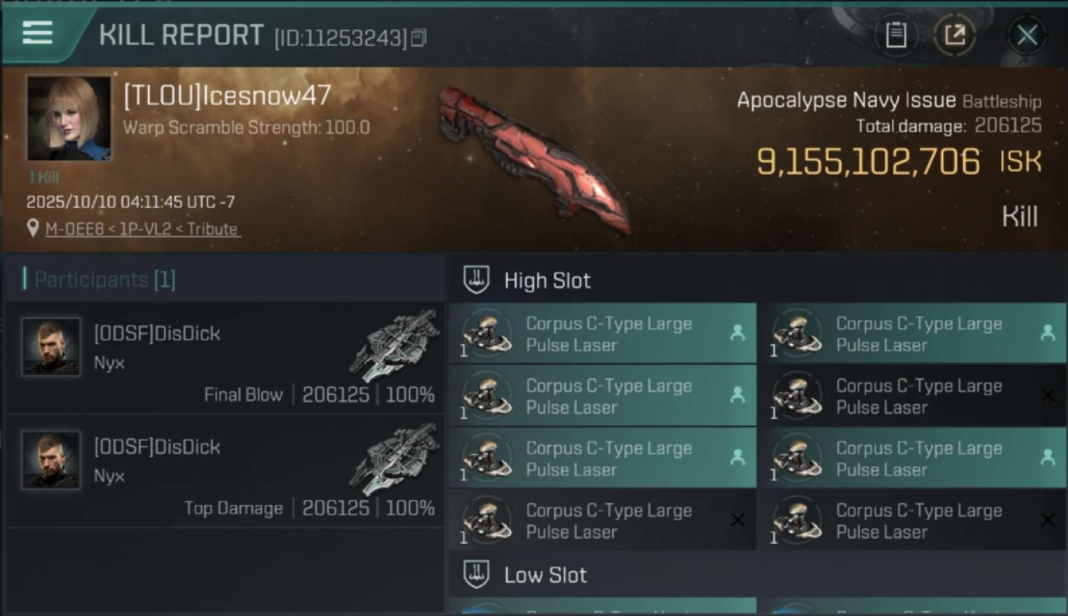The height and width of the screenshot is (616, 1068).
Task: Click the clipboard report icon
Action: tap(895, 35)
